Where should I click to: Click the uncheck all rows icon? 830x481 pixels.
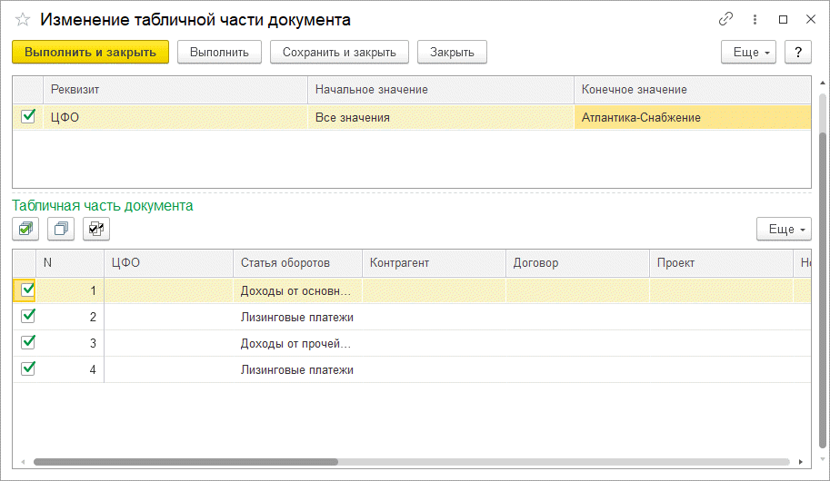click(61, 230)
